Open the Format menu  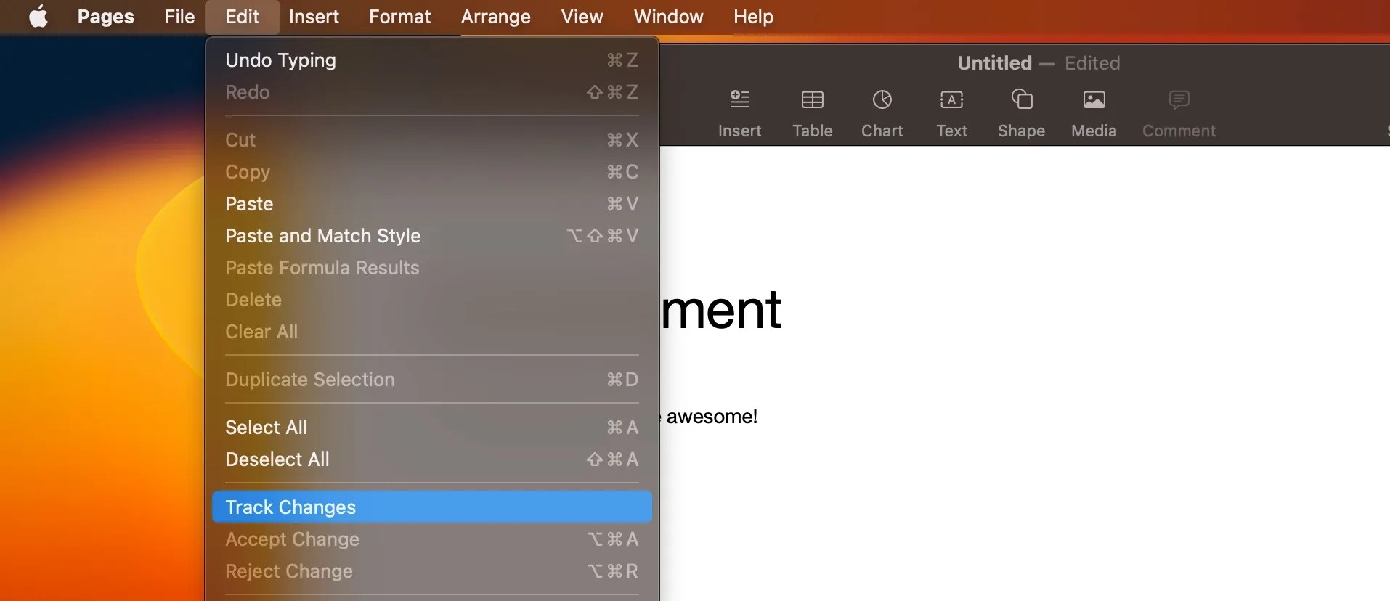[399, 17]
